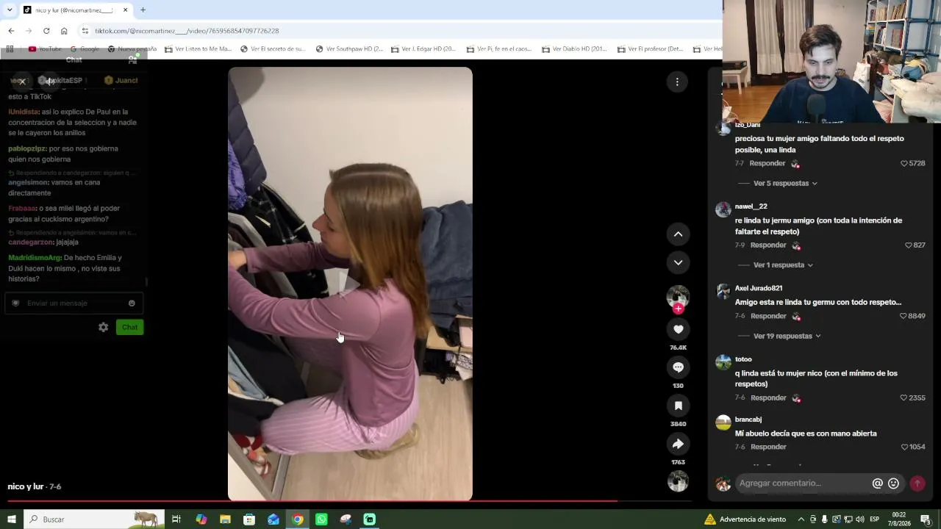Image resolution: width=941 pixels, height=529 pixels.
Task: Open totoo's profile avatar
Action: coord(723,362)
